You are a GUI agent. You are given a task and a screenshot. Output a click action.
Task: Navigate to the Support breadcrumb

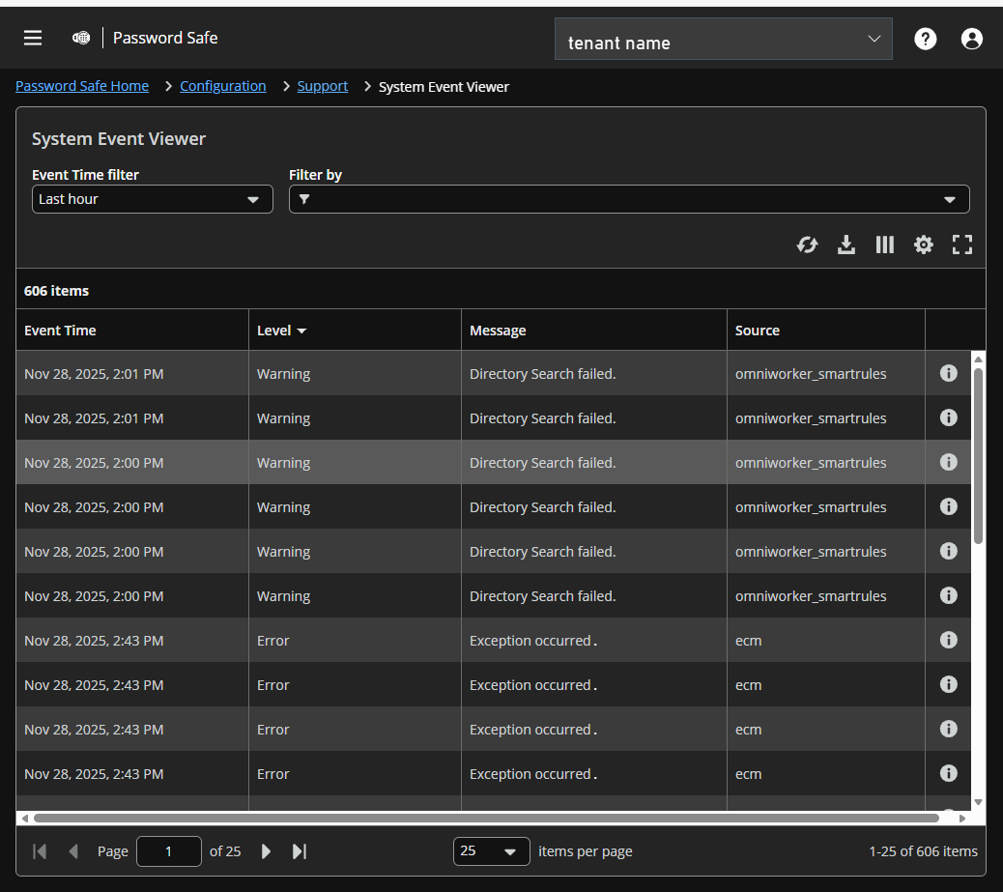click(x=322, y=86)
